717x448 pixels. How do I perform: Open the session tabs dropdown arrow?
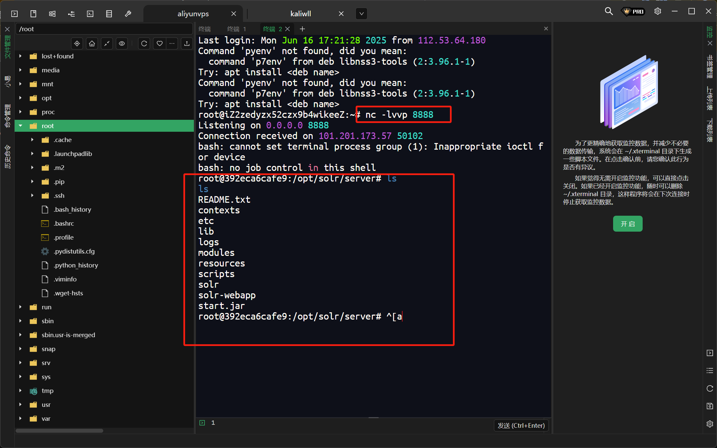[x=361, y=14]
